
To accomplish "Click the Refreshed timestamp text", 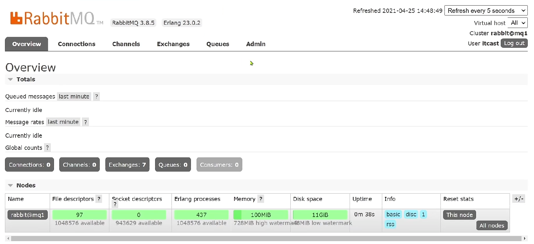I will (x=398, y=11).
